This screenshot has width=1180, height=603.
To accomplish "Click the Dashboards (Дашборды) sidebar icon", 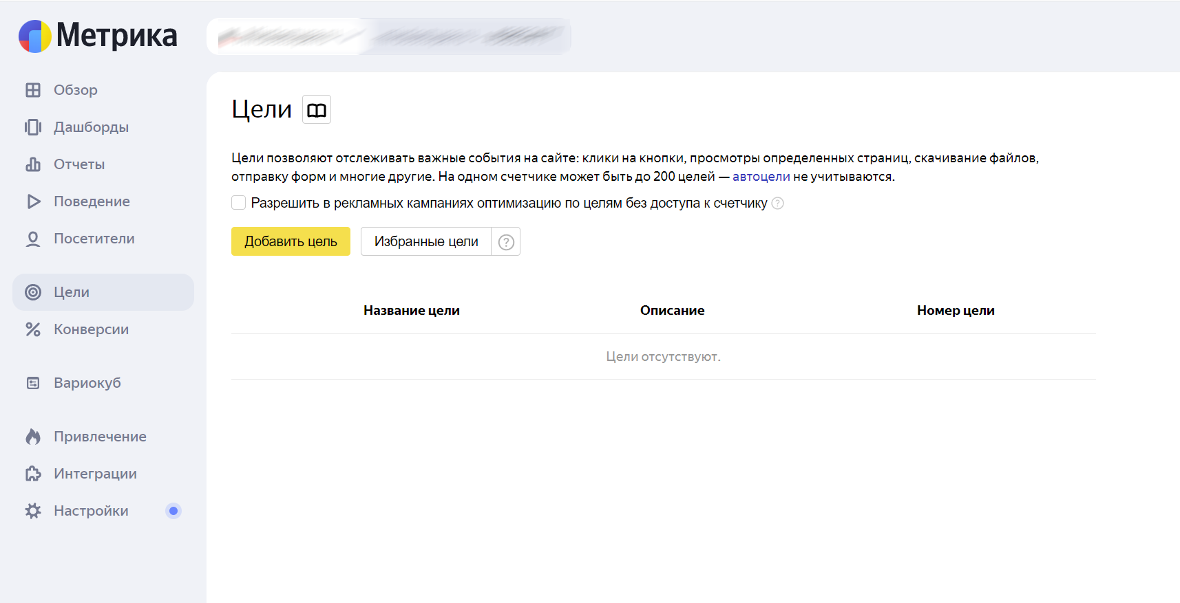I will pos(33,127).
